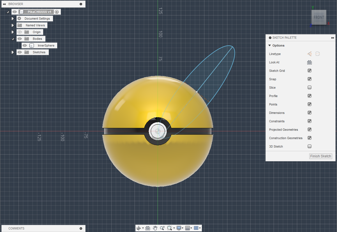Select the Zoom tool with plus-minus magnifier
Image resolution: width=337 pixels, height=232 pixels.
pos(162,228)
